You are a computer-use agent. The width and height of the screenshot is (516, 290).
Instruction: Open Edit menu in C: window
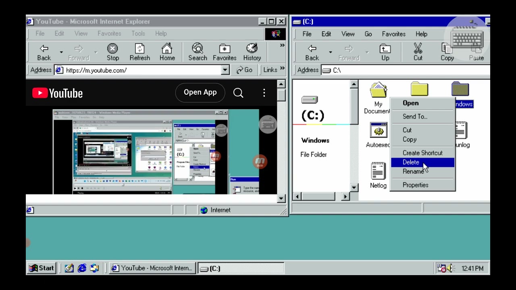point(326,34)
